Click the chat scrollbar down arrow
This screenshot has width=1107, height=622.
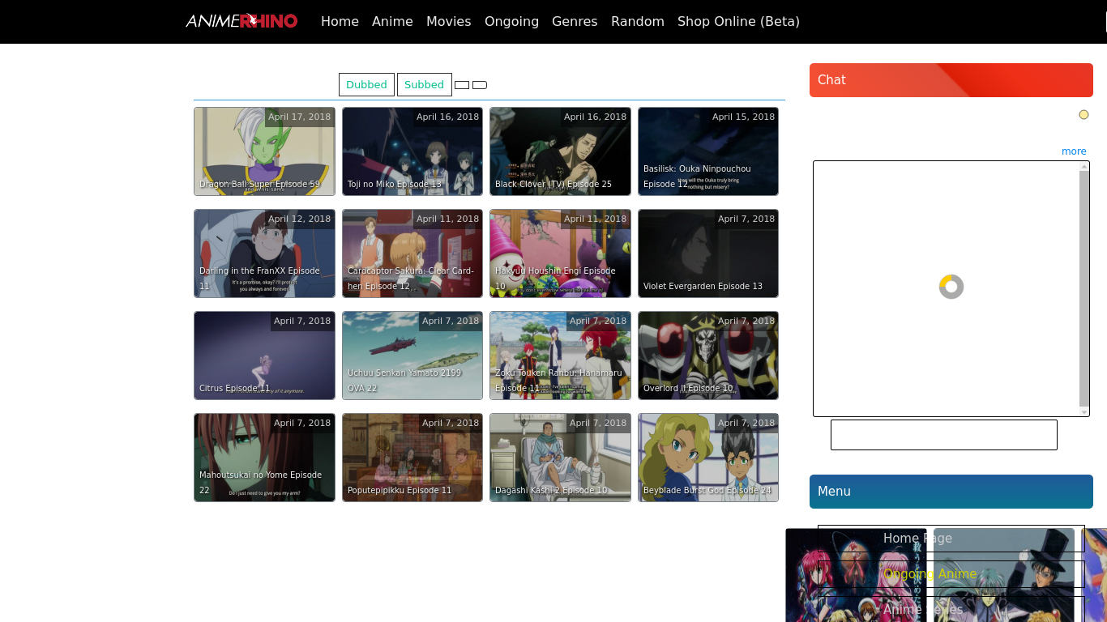pyautogui.click(x=1084, y=411)
